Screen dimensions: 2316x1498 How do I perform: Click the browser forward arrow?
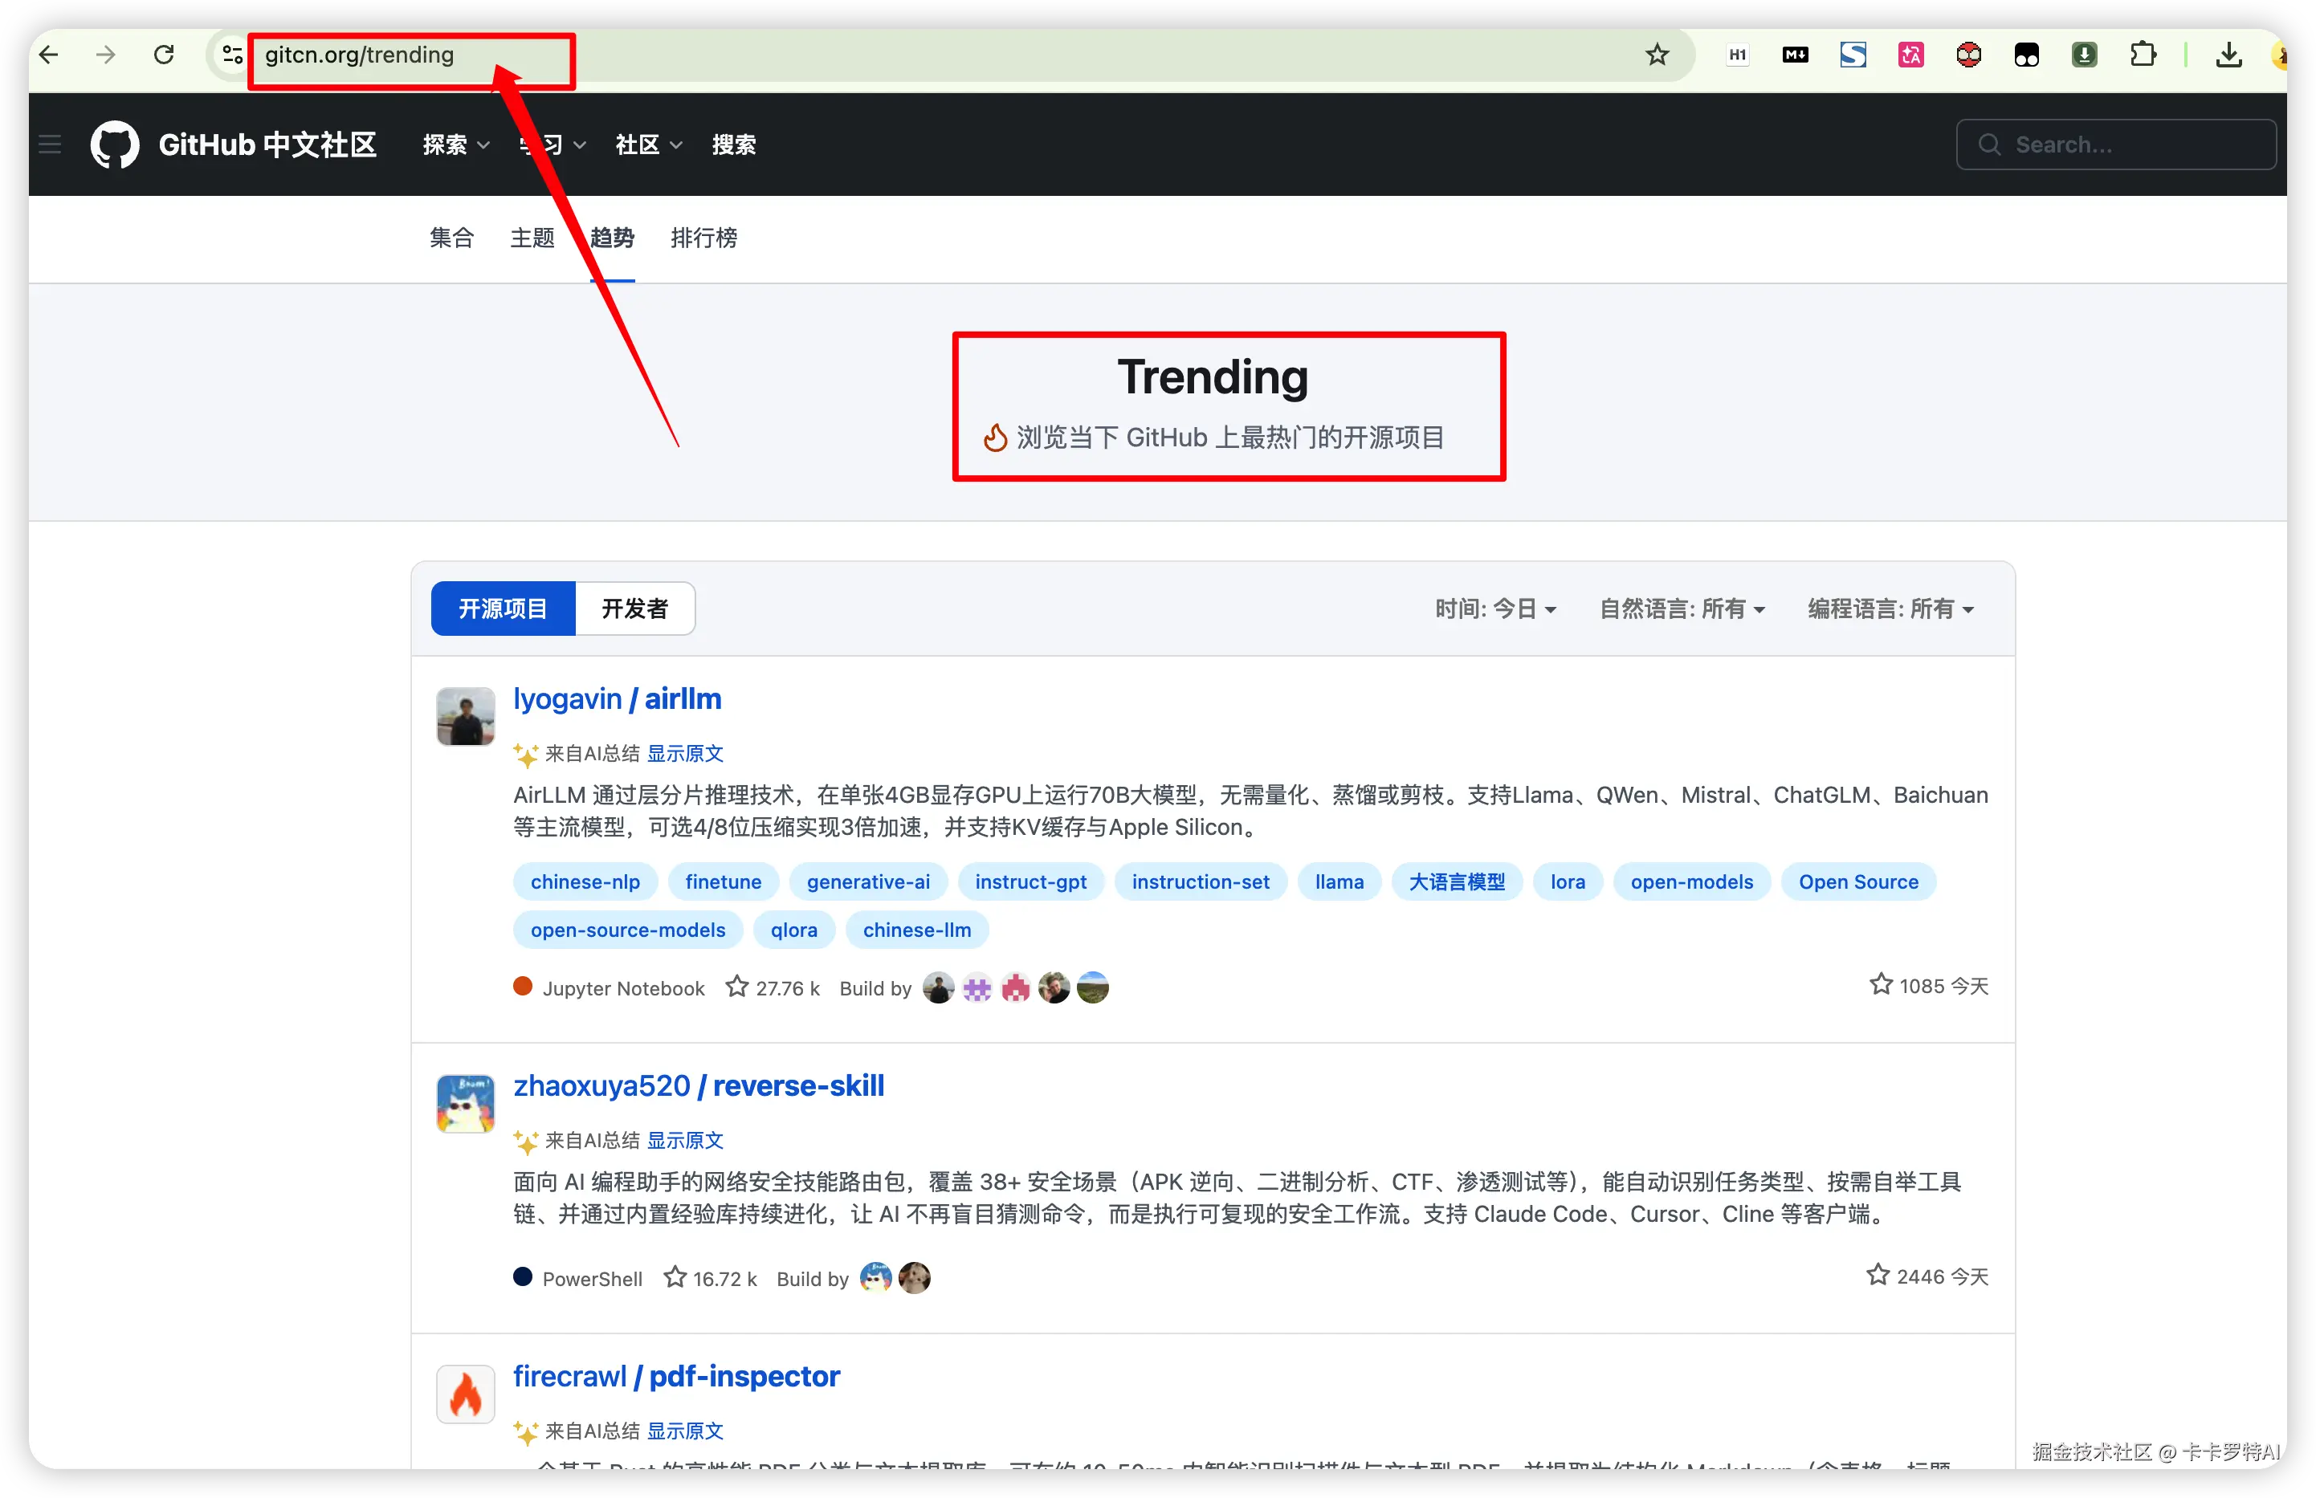106,55
